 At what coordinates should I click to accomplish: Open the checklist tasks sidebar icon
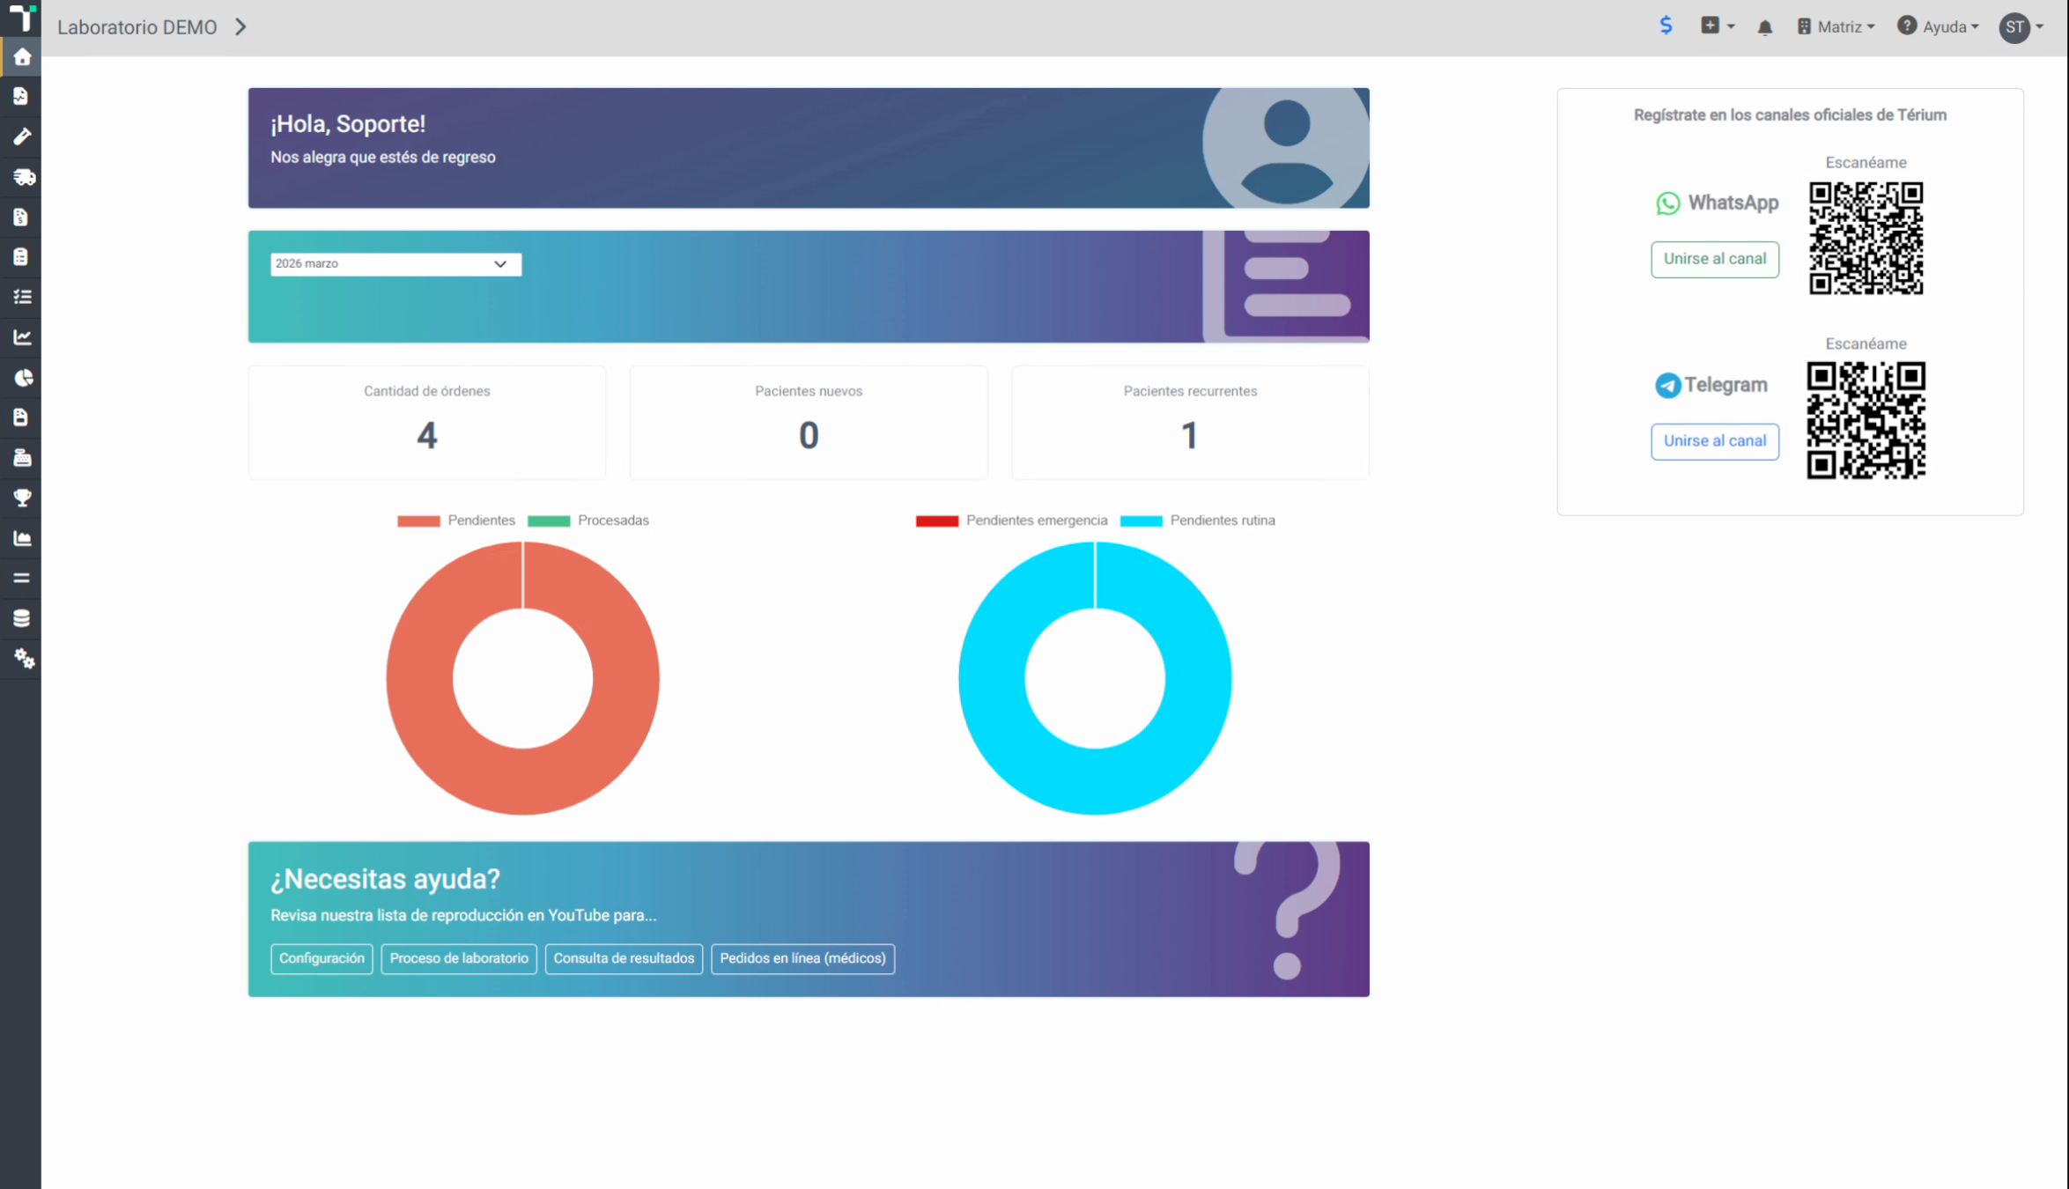pyautogui.click(x=22, y=297)
